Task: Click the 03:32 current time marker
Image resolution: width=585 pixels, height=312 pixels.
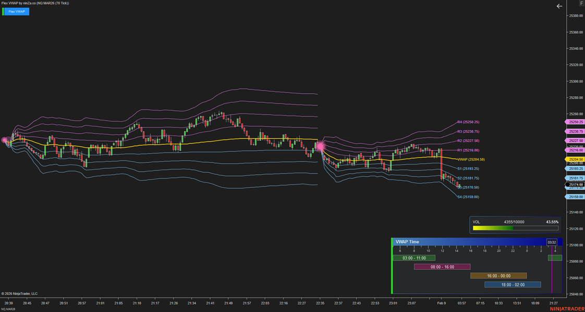Action: point(552,242)
